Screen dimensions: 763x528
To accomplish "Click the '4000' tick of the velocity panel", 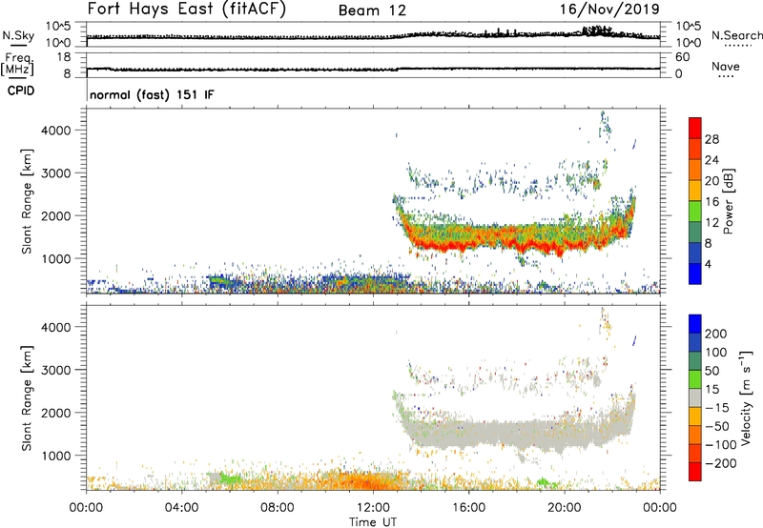I will pyautogui.click(x=56, y=327).
